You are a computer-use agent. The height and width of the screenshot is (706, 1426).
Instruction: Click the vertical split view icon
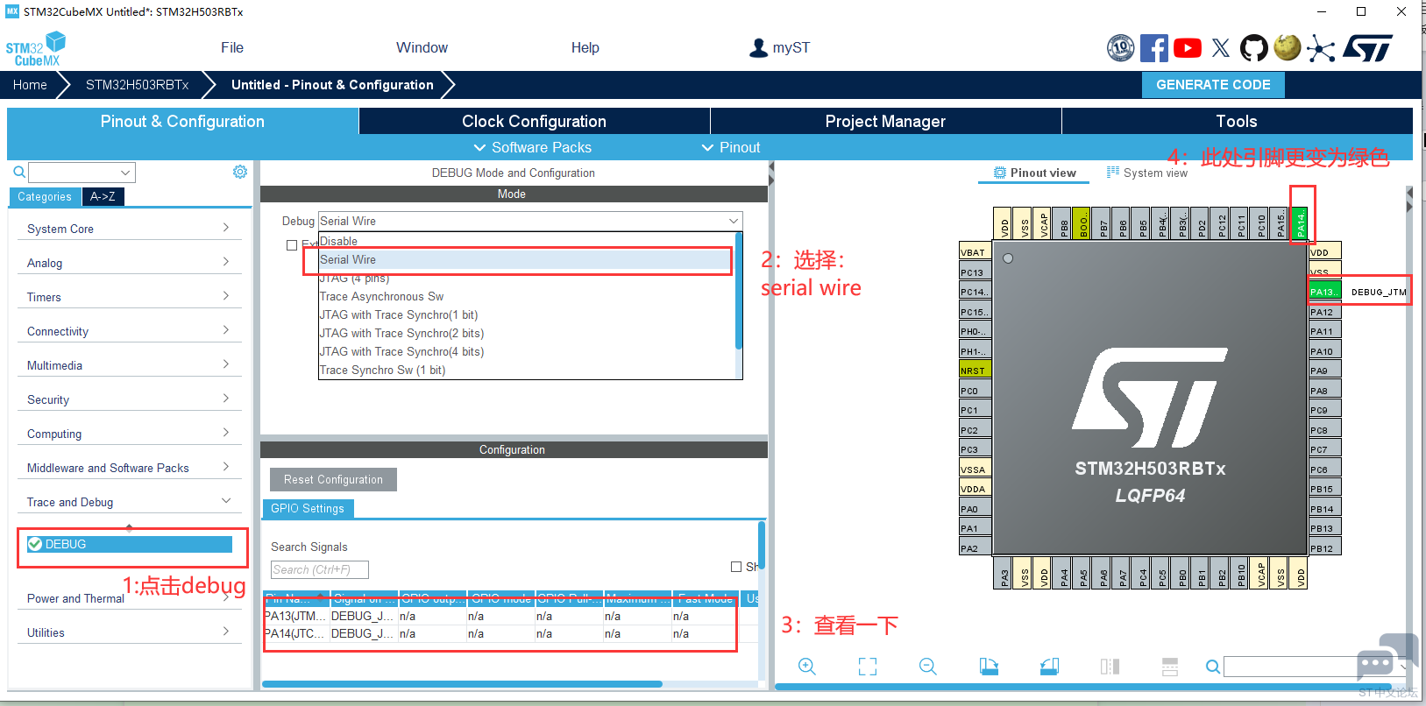pyautogui.click(x=1110, y=667)
